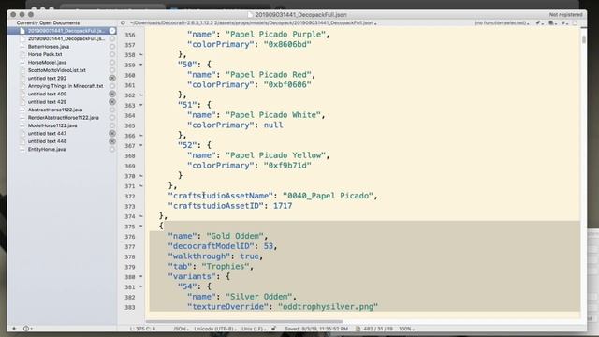Click the craftstudioAssetID value 1717
The height and width of the screenshot is (337, 599).
point(283,206)
